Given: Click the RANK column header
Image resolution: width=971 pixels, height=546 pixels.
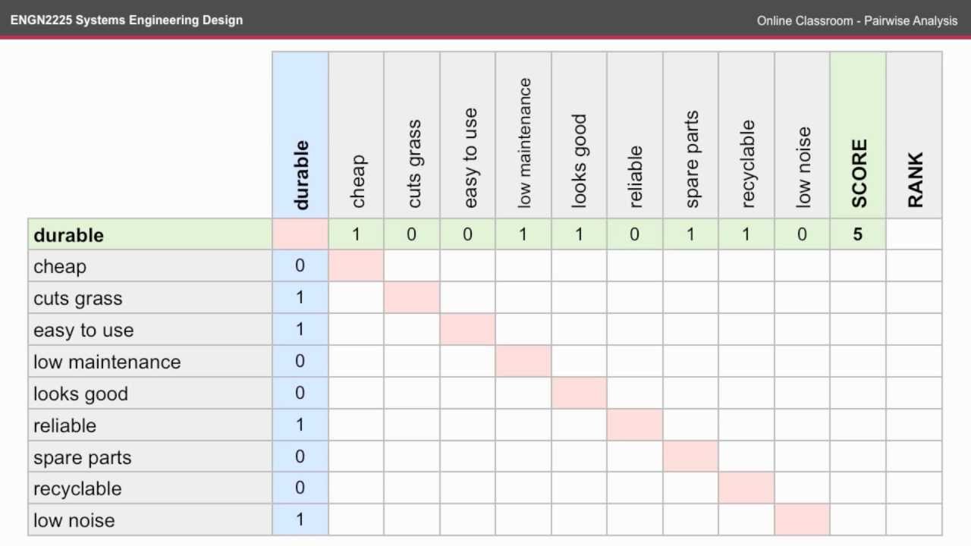Looking at the screenshot, I should [x=914, y=179].
